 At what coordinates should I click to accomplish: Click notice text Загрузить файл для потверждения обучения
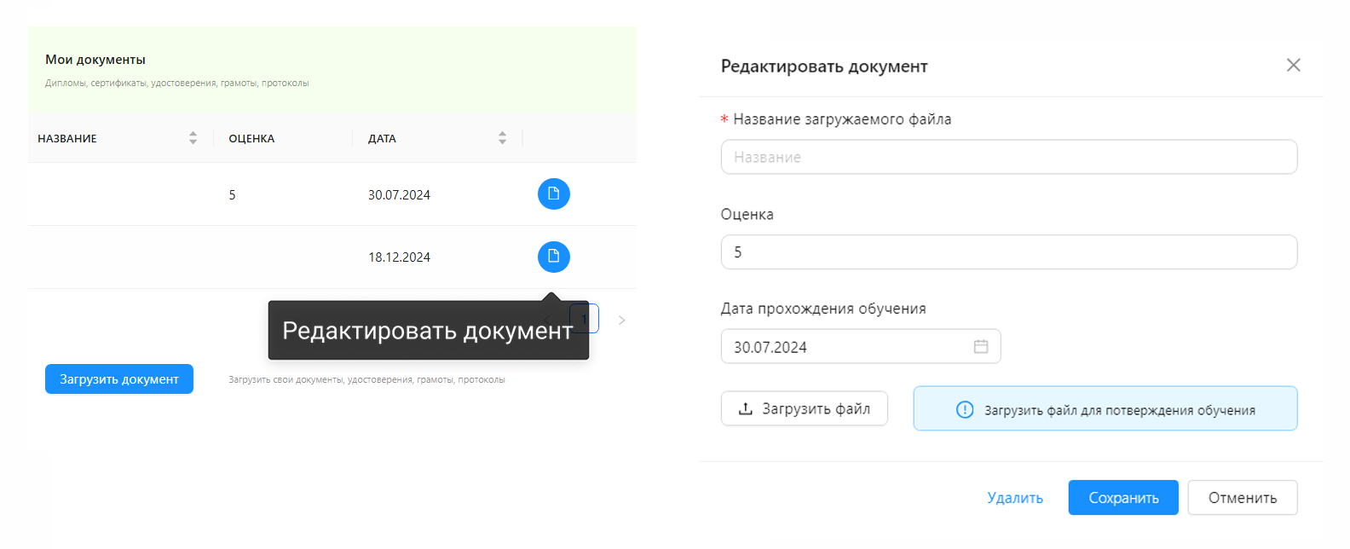click(x=1120, y=411)
